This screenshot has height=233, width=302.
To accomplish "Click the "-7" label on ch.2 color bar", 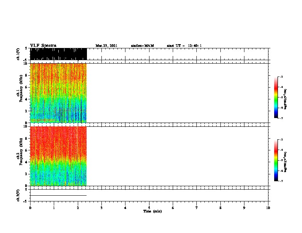I will click(x=281, y=181).
